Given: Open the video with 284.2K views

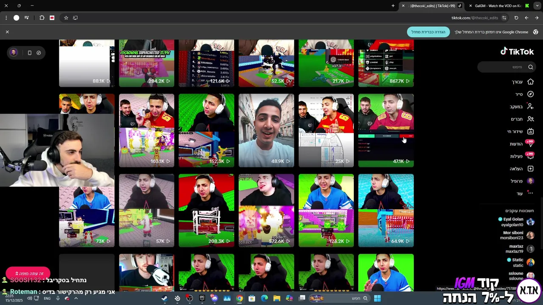Looking at the screenshot, I should point(146,64).
